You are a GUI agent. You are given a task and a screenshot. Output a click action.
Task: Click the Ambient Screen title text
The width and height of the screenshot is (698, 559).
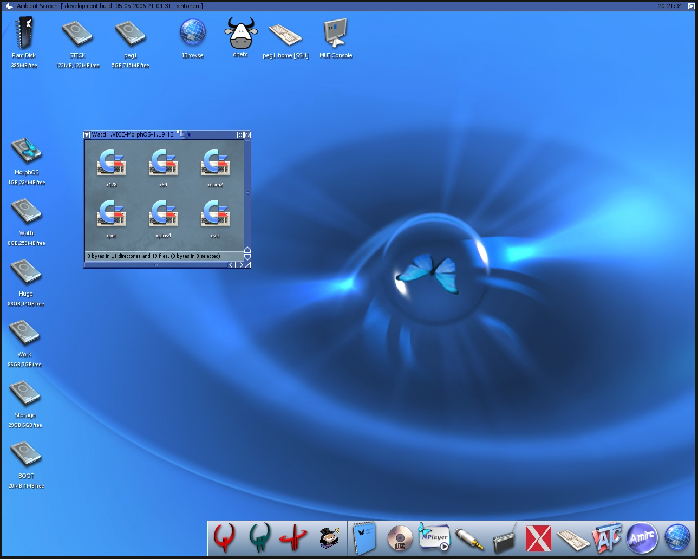pyautogui.click(x=37, y=6)
